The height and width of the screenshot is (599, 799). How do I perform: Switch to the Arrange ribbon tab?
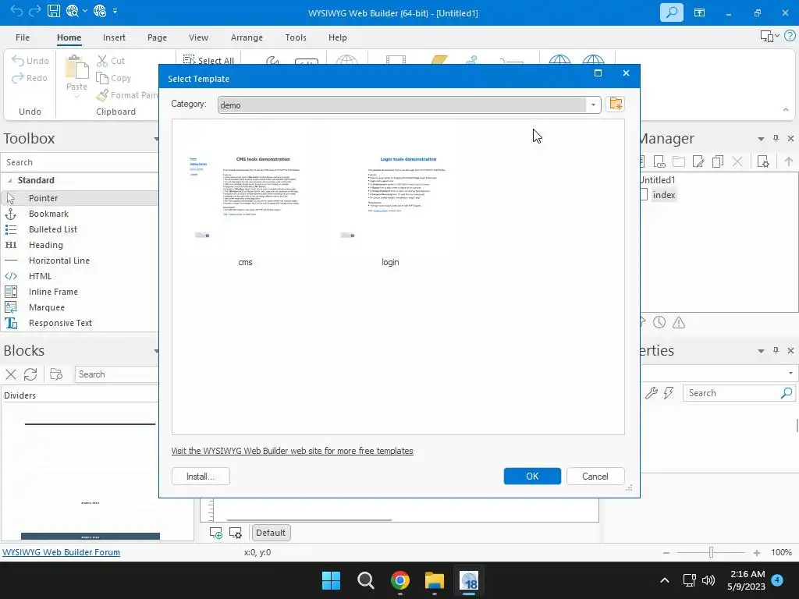click(247, 37)
